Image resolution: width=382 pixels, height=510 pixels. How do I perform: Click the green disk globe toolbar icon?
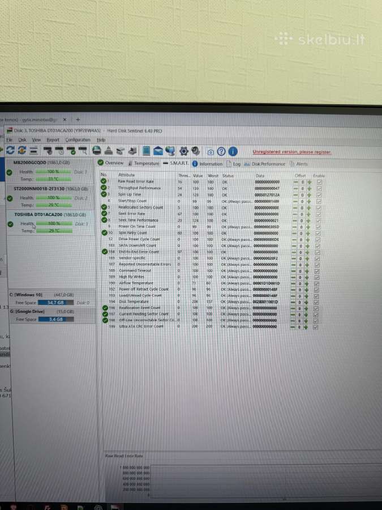[97, 150]
